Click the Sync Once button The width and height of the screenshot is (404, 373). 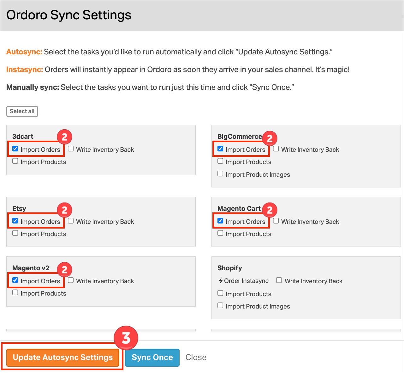click(x=152, y=358)
